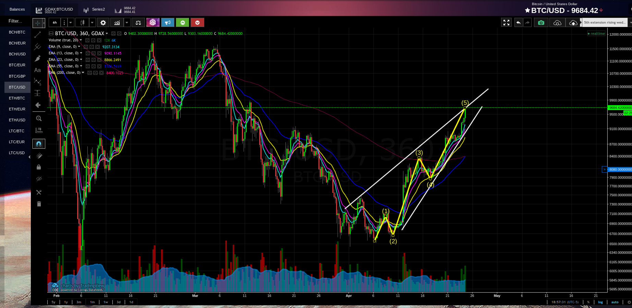Image resolution: width=632 pixels, height=308 pixels.
Task: Set chart range to 3m
Action: point(79,302)
